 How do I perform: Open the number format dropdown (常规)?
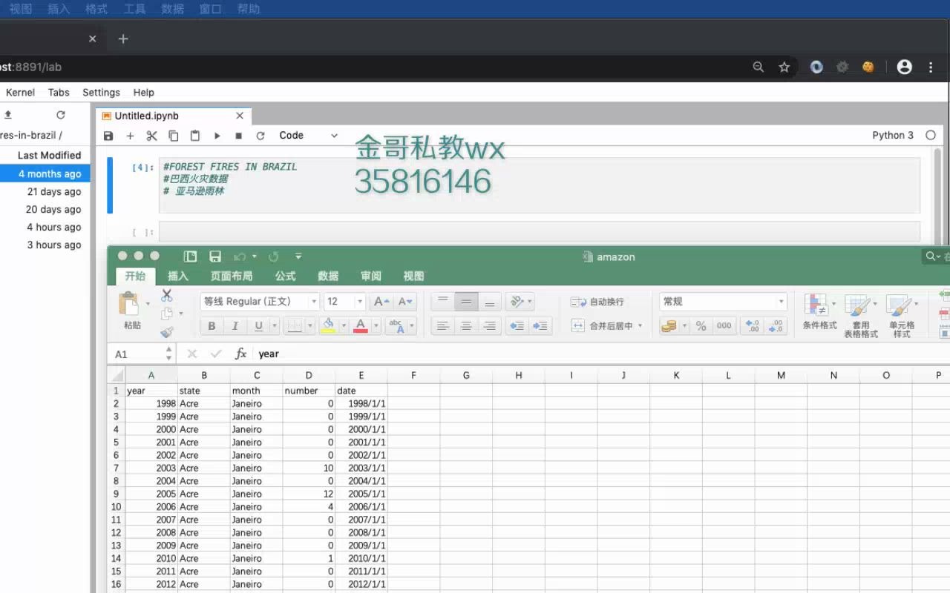pos(779,301)
